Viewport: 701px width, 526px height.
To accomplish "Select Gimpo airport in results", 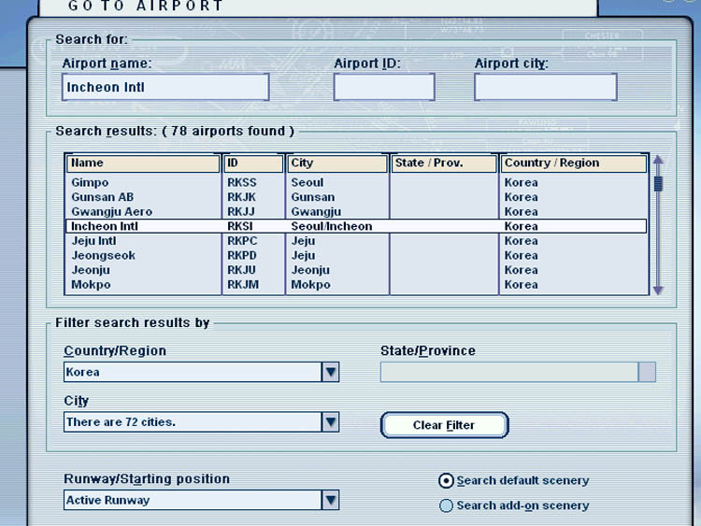I will 91,183.
